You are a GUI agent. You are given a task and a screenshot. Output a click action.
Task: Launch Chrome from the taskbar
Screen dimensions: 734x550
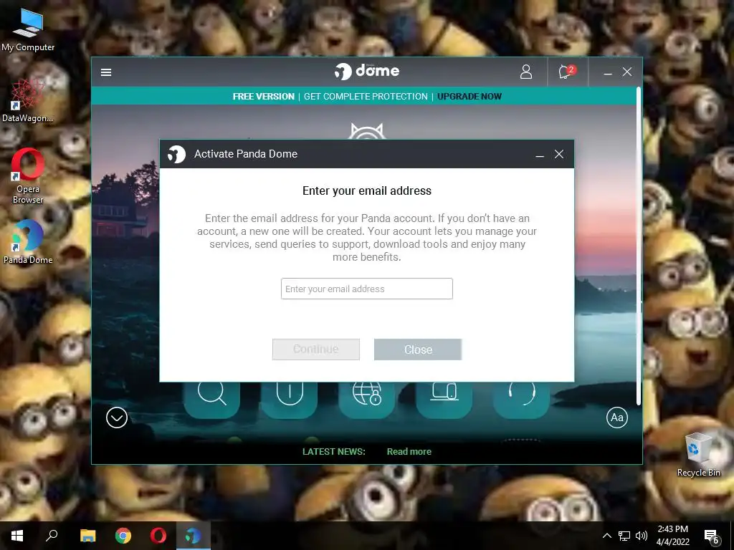point(123,536)
